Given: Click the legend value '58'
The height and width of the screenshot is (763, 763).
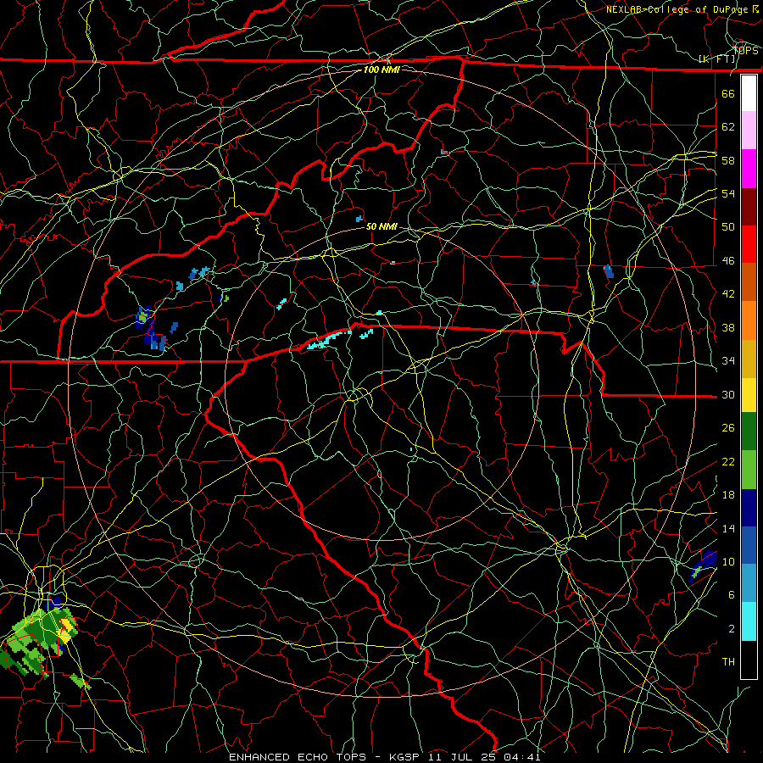Looking at the screenshot, I should 728,160.
